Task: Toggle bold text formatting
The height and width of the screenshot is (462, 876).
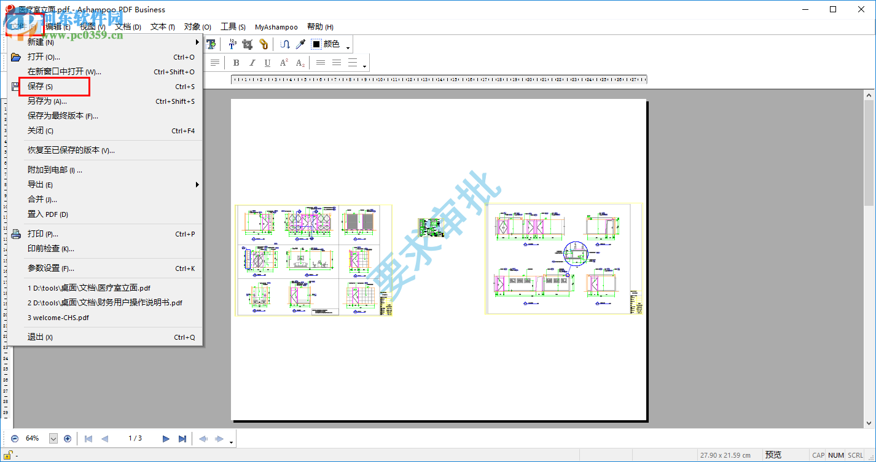Action: click(236, 63)
